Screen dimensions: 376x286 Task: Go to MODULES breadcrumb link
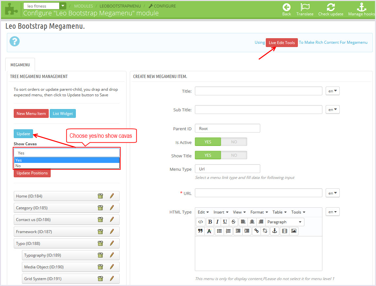[83, 6]
